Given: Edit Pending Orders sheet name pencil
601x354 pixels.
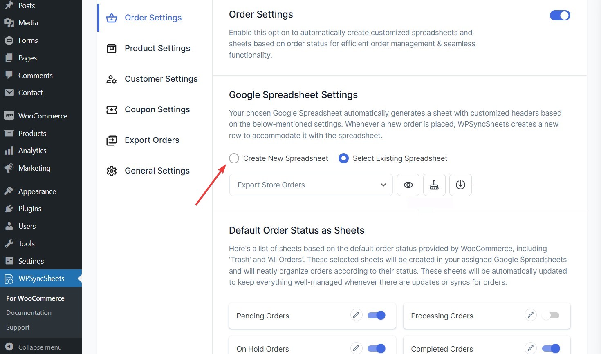Looking at the screenshot, I should pyautogui.click(x=356, y=315).
